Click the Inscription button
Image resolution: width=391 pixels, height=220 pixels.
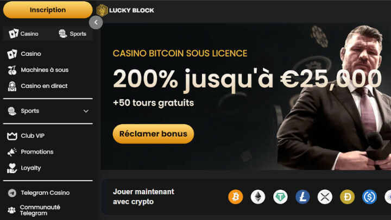(48, 10)
